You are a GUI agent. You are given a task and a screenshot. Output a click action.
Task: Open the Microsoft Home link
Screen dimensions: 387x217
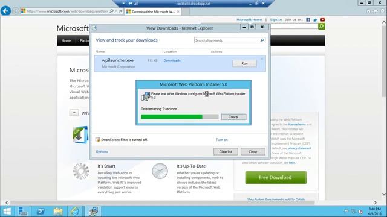tap(249, 20)
